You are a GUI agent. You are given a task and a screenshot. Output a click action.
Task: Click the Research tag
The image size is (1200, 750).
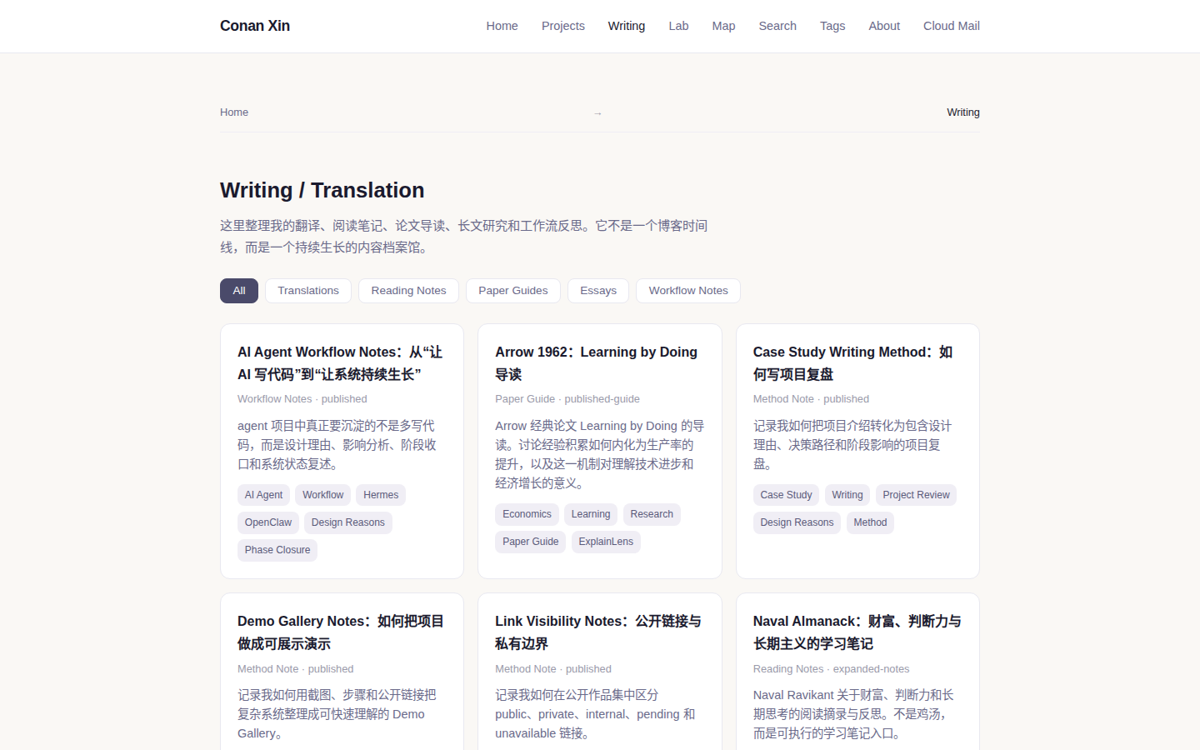652,514
